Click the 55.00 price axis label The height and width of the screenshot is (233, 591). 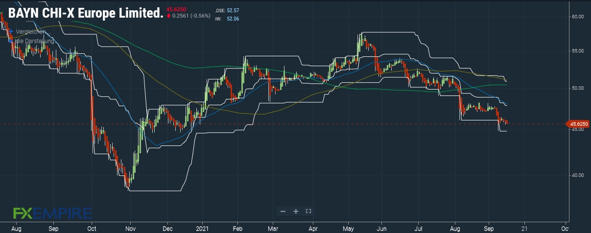[578, 51]
